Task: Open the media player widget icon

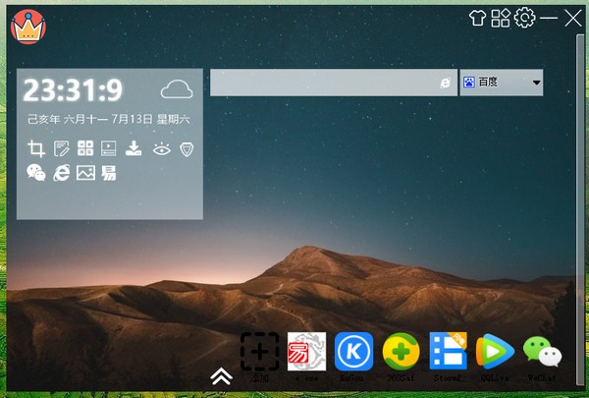Action: 109,149
